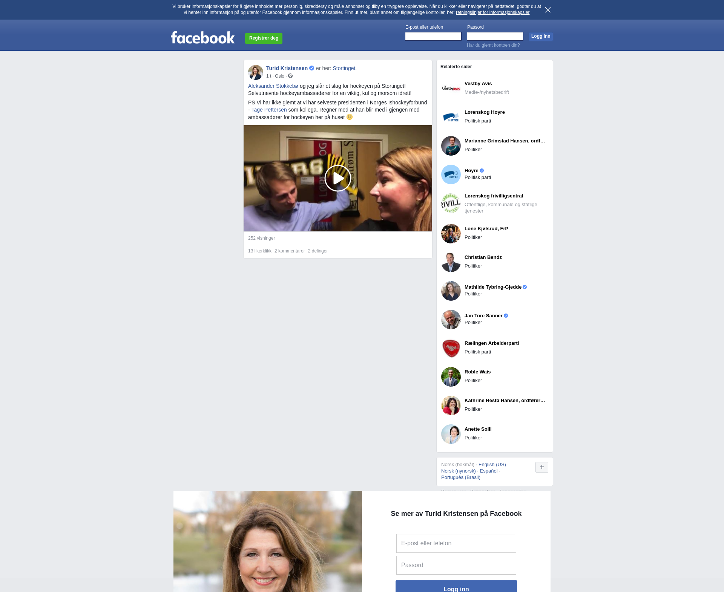
Task: Open Rælingen Arbeiderparti logo
Action: pyautogui.click(x=451, y=348)
